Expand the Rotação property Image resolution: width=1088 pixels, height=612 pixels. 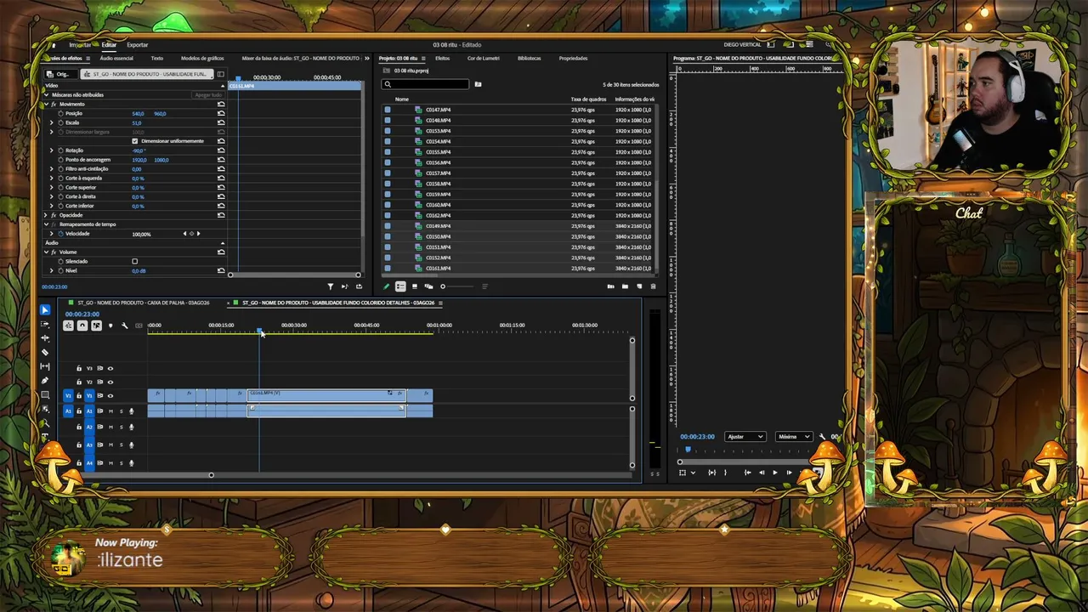tap(51, 150)
